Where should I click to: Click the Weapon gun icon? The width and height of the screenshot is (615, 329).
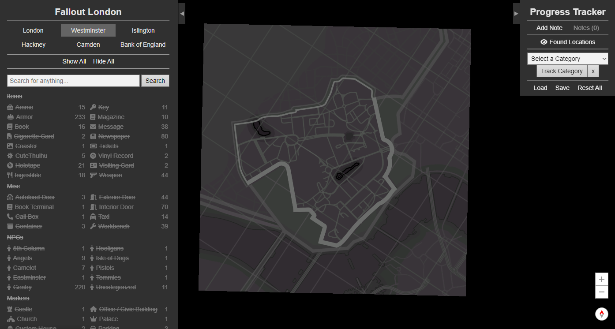(x=94, y=175)
